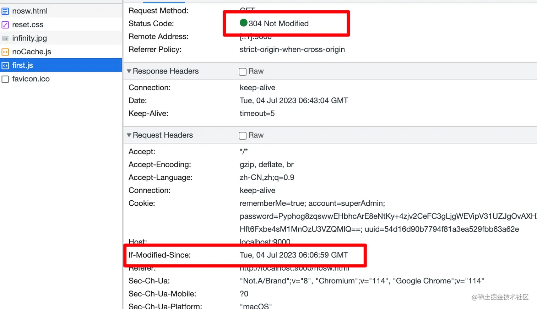Select the nosw.html request row
537x309 pixels.
tap(61, 11)
